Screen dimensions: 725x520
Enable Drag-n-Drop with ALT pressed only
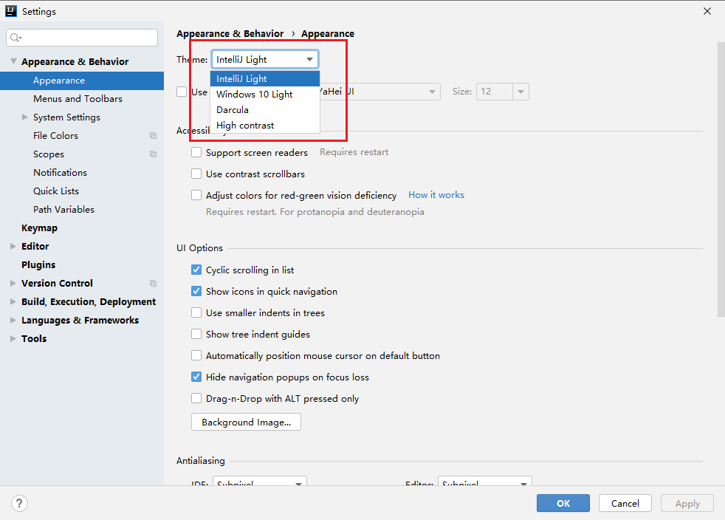coord(196,398)
